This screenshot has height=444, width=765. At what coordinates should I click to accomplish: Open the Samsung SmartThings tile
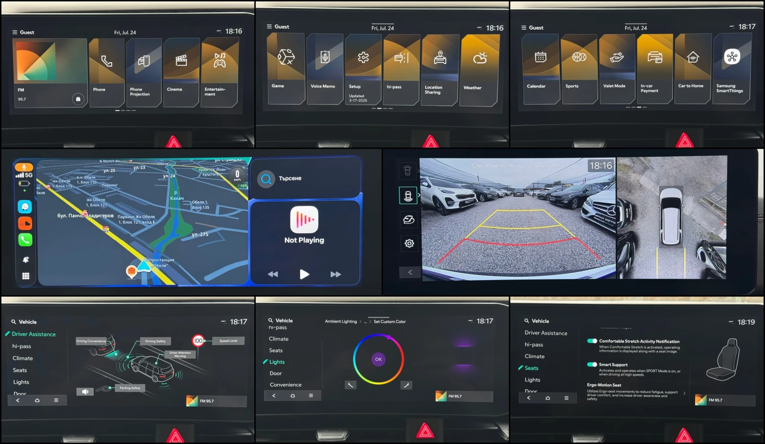732,69
